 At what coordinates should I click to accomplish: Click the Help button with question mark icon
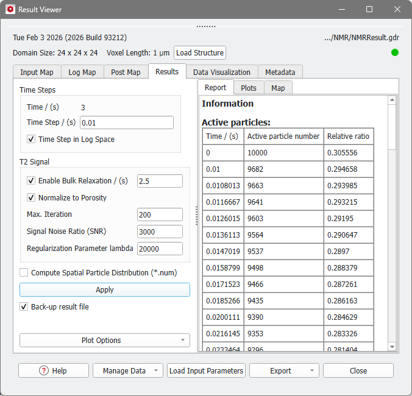(54, 370)
